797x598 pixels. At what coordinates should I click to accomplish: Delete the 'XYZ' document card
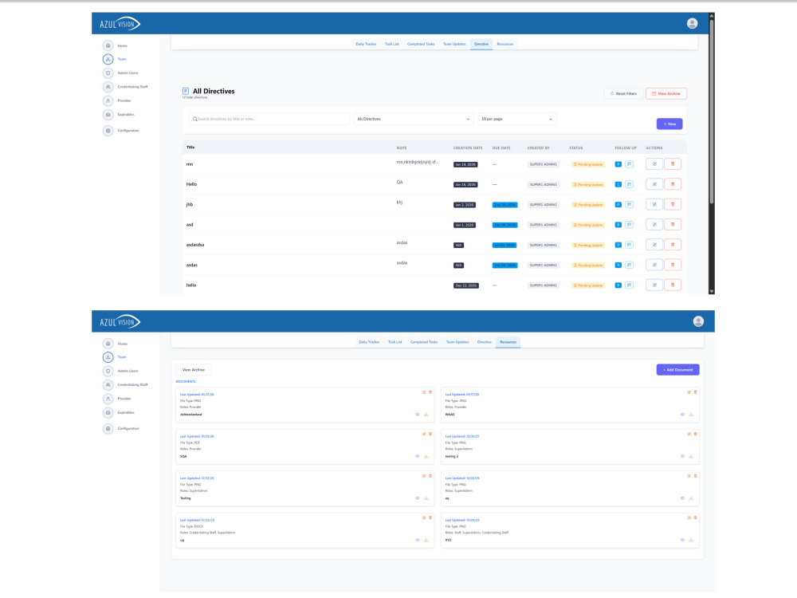(695, 517)
